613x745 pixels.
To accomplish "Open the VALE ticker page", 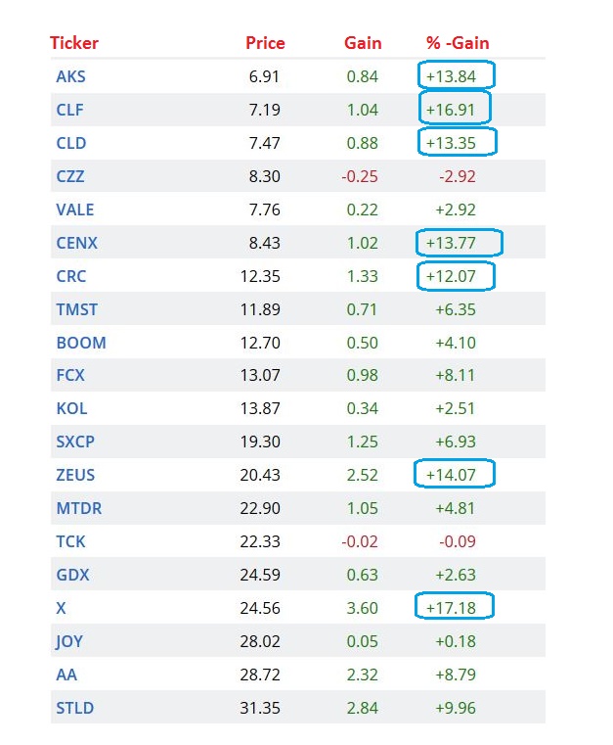I will [x=75, y=210].
